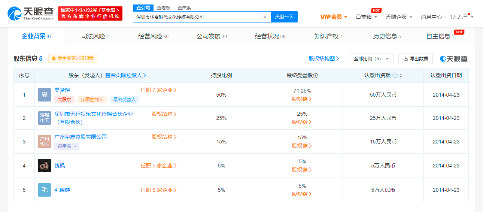Open 股权结构 for 深圳市天行娱乐
Viewport: 483px width, 212px height.
point(164,114)
